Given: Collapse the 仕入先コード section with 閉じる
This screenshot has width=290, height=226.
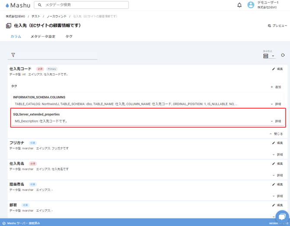Looking at the screenshot, I should [x=276, y=134].
